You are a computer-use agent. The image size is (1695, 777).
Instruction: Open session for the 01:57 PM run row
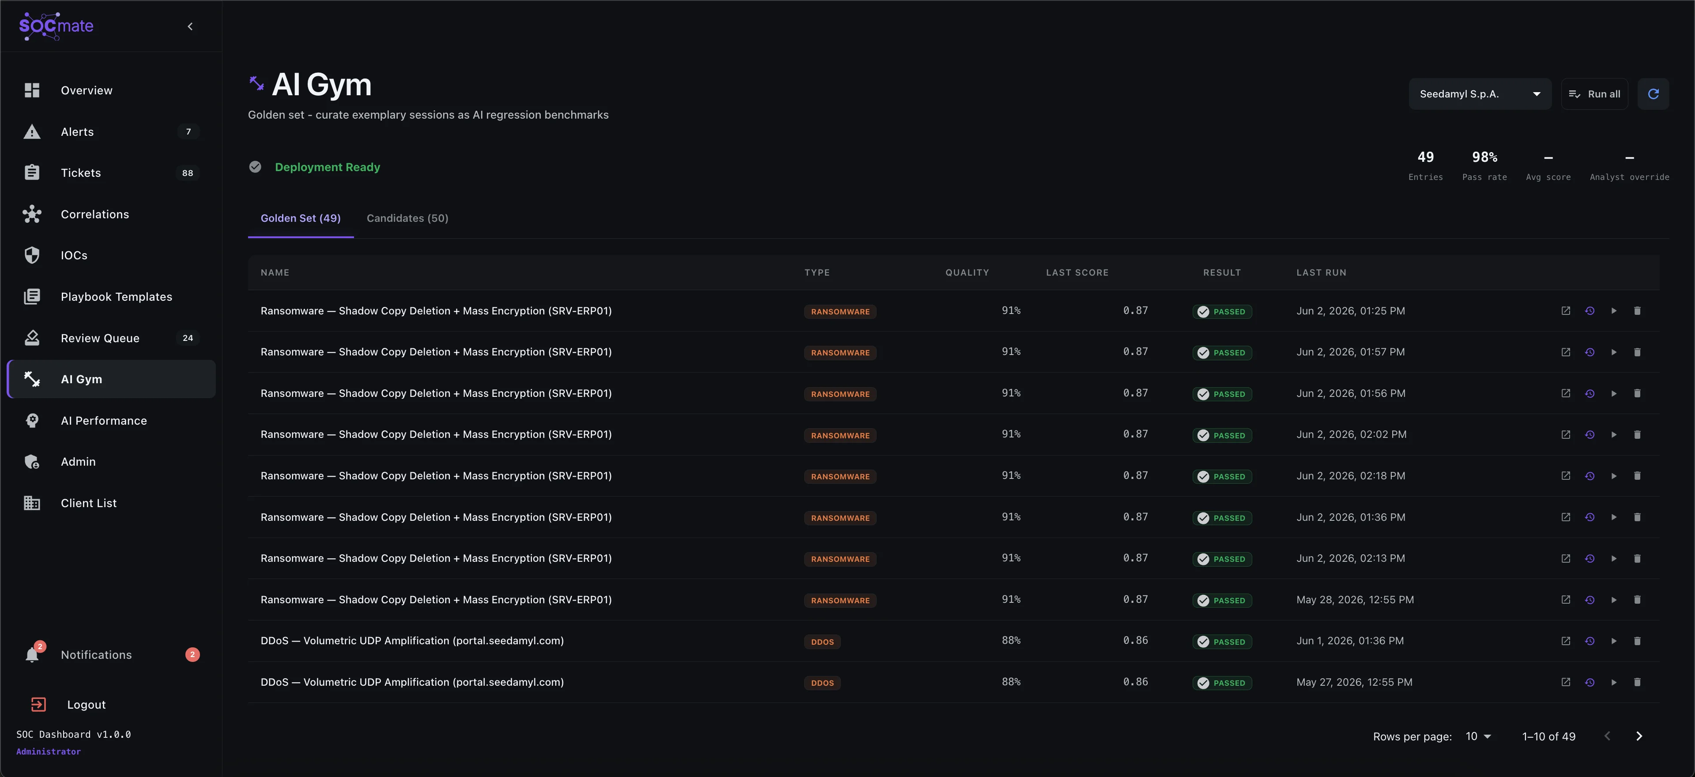coord(1566,352)
